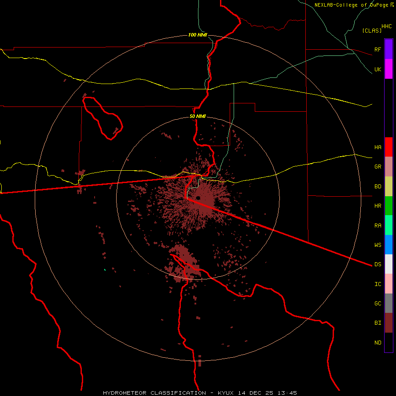Image resolution: width=396 pixels, height=396 pixels.
Task: Click the NEXLAB-College of DuPage text
Action: tap(351, 5)
